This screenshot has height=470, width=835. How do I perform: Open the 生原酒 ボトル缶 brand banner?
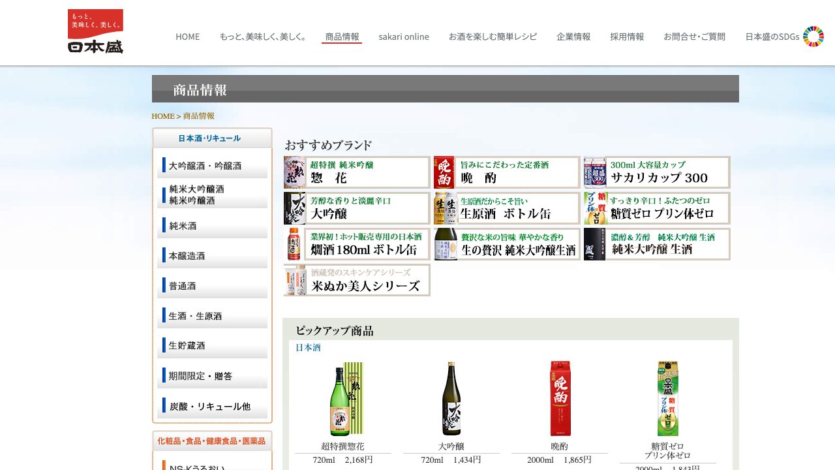coord(507,208)
